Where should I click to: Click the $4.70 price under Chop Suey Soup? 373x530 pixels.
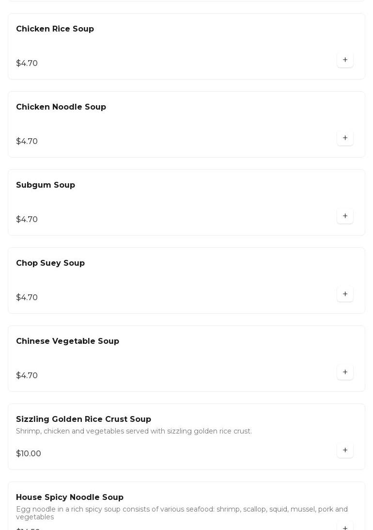click(27, 298)
